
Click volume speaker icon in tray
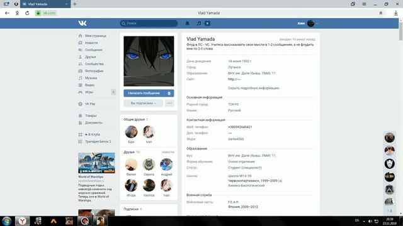click(x=370, y=221)
